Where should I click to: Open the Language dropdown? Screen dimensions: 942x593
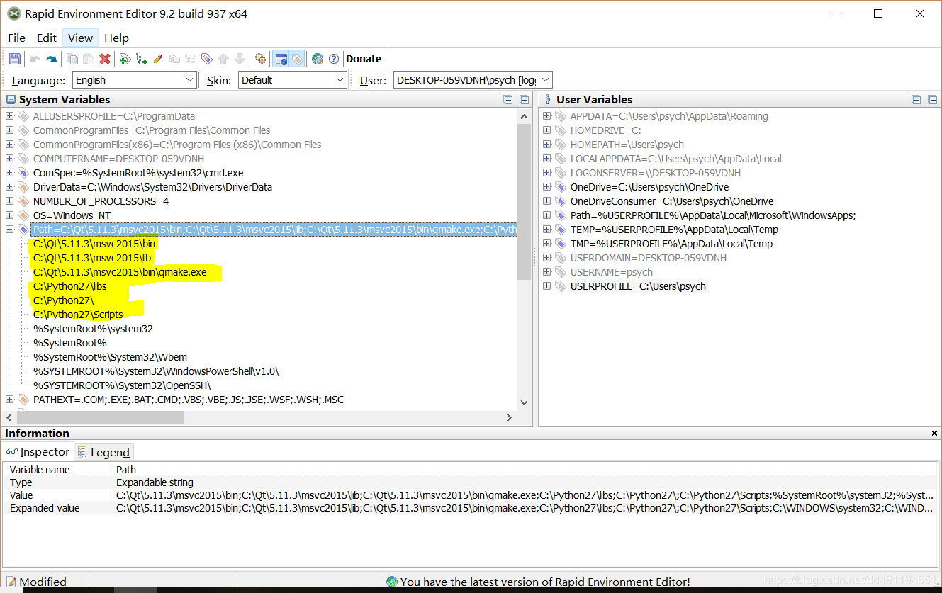(135, 80)
